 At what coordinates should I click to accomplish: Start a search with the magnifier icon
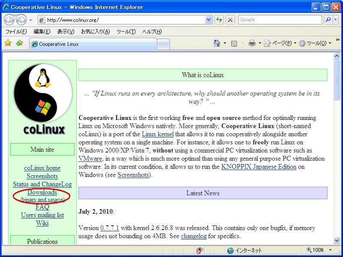328,20
